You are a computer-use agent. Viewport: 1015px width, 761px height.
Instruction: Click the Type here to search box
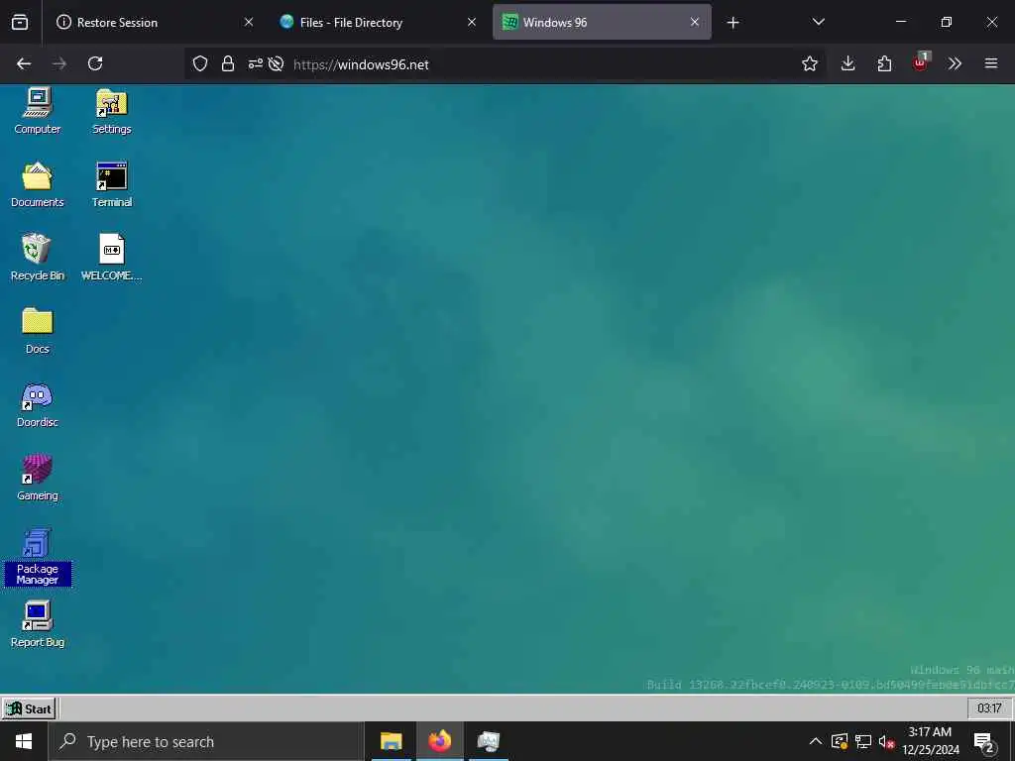click(x=206, y=741)
